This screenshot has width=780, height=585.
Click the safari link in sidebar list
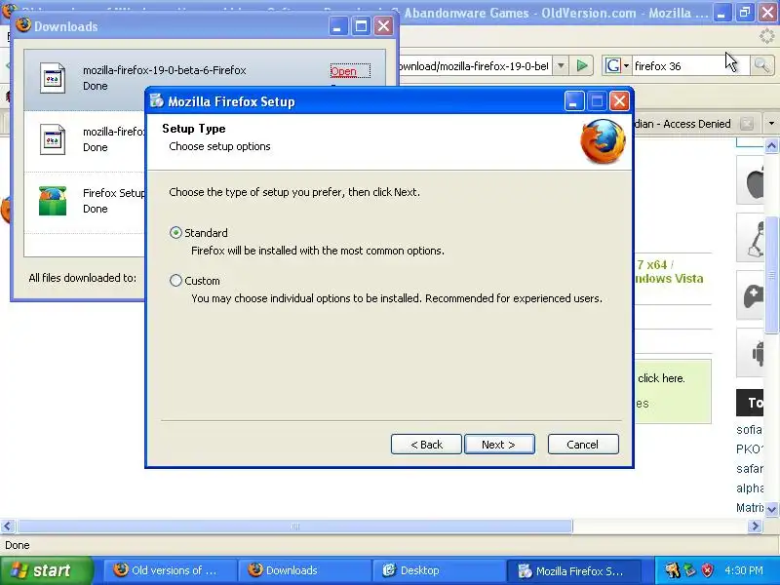(750, 469)
